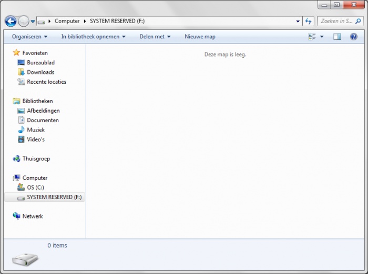Image resolution: width=368 pixels, height=274 pixels.
Task: Click the '0 items' status text
Action: (57, 246)
